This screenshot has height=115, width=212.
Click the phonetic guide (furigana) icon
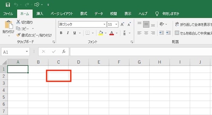point(124,33)
